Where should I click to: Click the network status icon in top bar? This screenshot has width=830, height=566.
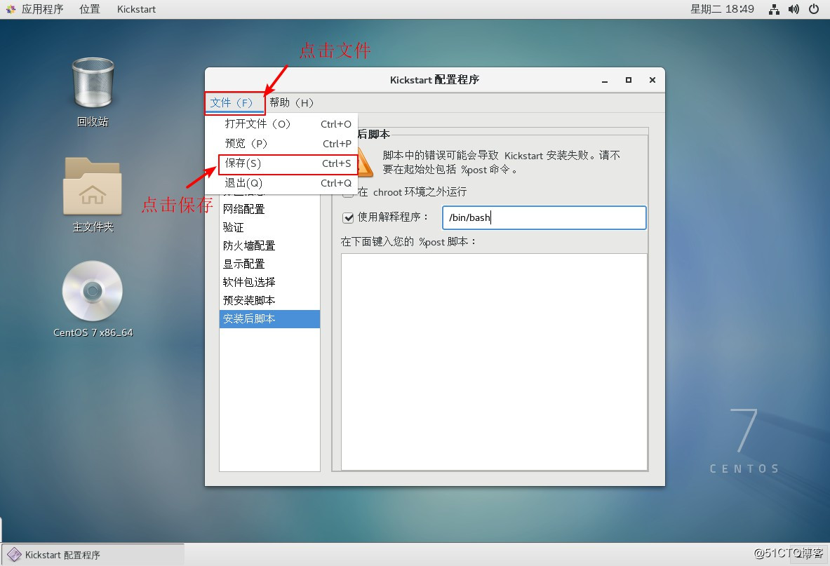click(774, 9)
